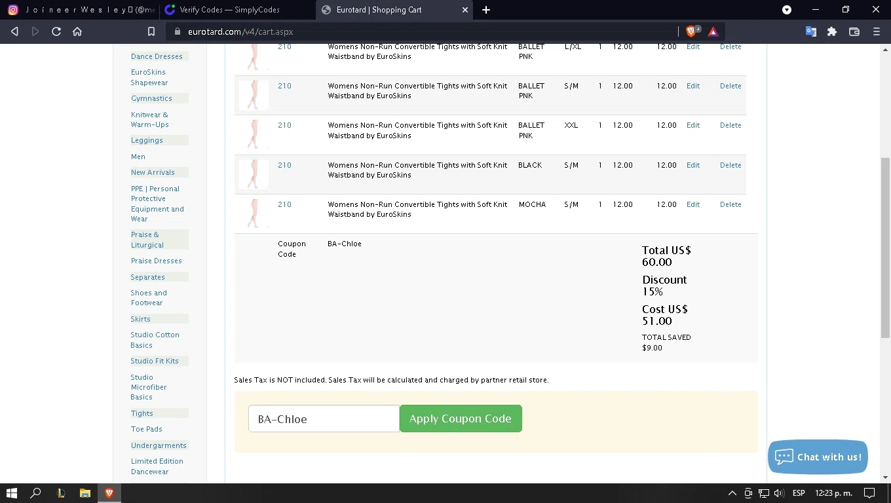Open the Shoes and Footwear category
The width and height of the screenshot is (891, 503).
[149, 298]
